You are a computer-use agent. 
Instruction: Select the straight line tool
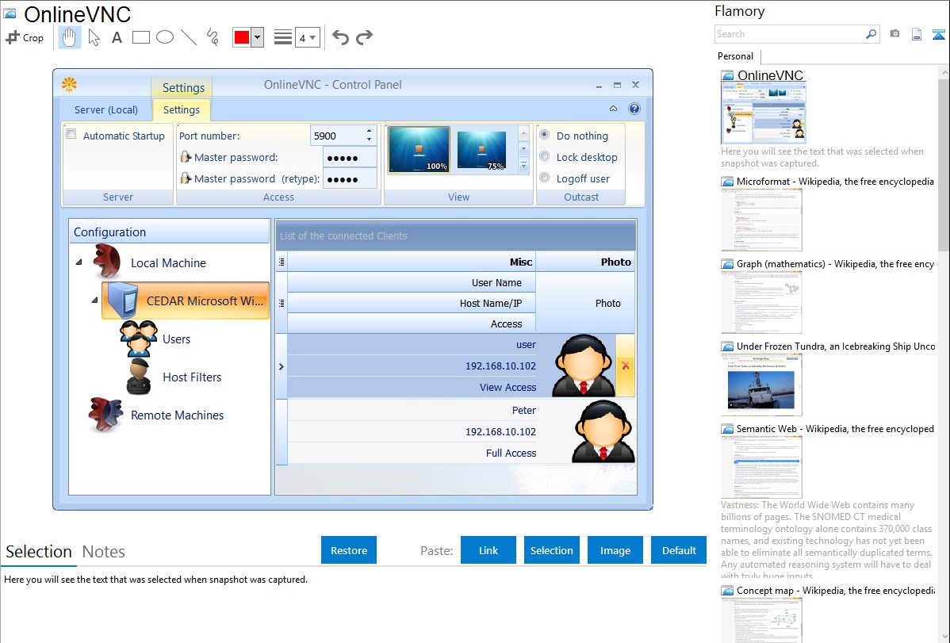point(189,37)
